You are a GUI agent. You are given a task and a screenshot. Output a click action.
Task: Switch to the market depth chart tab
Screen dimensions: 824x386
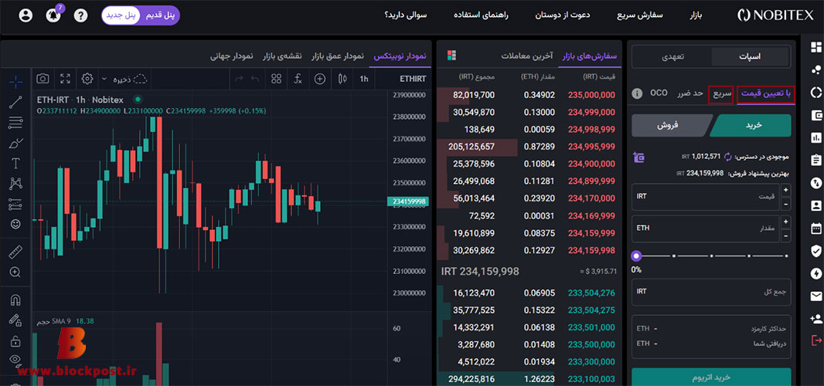[x=337, y=56]
